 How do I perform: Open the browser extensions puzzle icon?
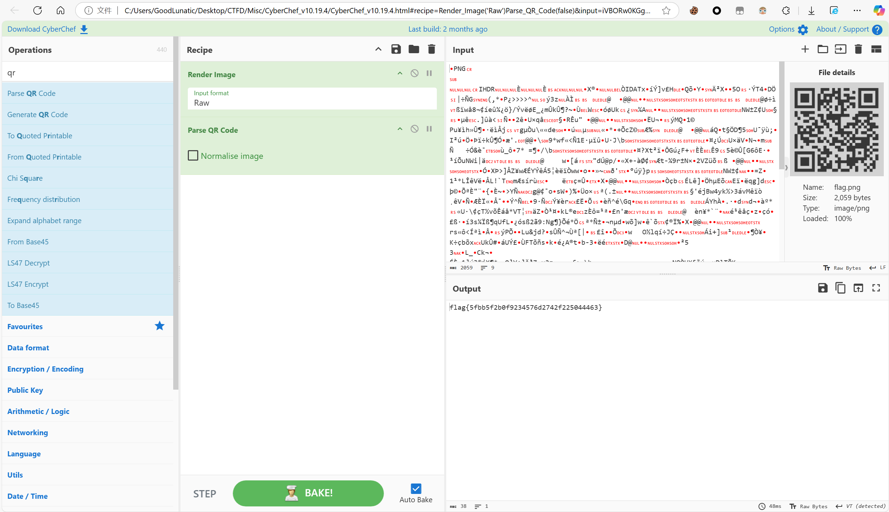coord(786,10)
